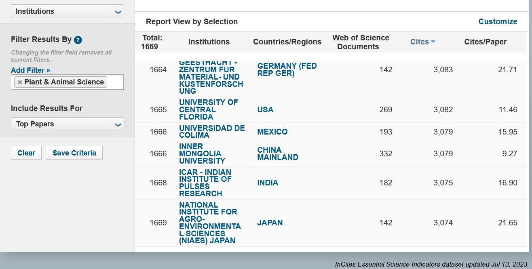Viewport: 532px width, 269px height.
Task: Select the CHINA MAINLAND country link
Action: pyautogui.click(x=277, y=153)
